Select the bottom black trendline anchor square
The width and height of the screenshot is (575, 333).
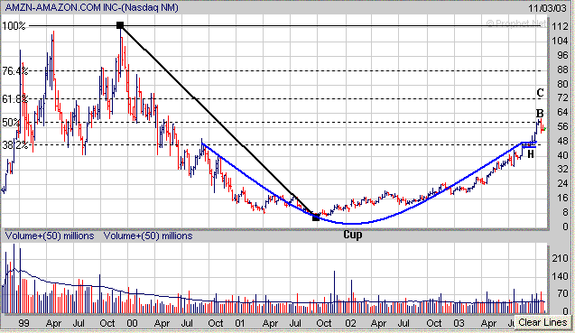316,217
